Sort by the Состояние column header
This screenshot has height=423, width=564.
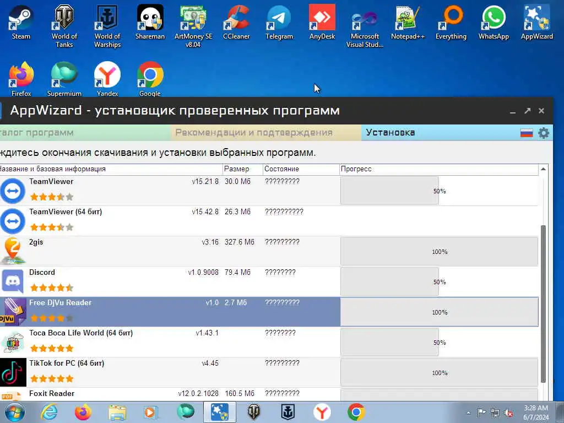tap(301, 169)
